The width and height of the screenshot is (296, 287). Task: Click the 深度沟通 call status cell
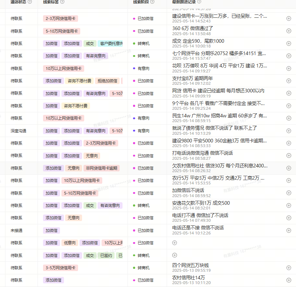[x=18, y=131]
